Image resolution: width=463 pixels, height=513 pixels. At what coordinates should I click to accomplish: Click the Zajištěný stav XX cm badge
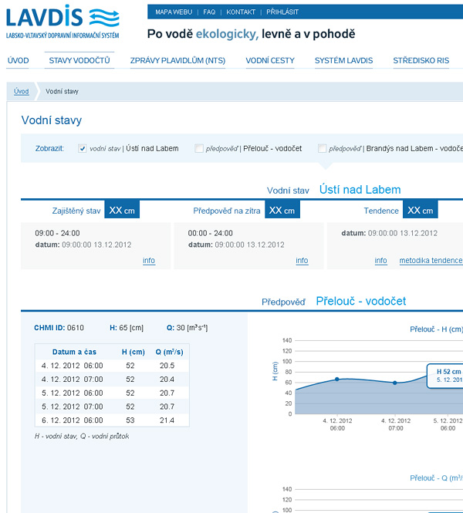coord(122,209)
